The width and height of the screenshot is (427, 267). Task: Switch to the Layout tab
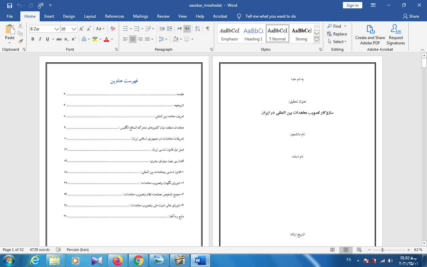pos(90,16)
